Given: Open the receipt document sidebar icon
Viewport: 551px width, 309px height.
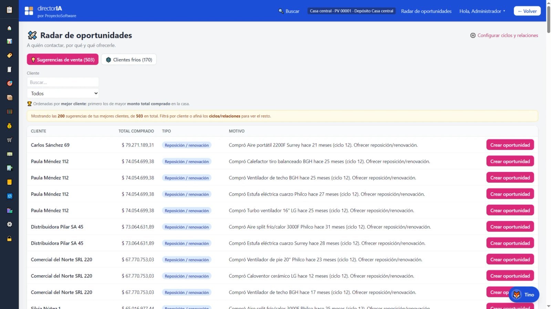Looking at the screenshot, I should tap(9, 69).
